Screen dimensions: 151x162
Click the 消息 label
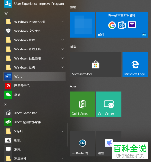coord(17,150)
